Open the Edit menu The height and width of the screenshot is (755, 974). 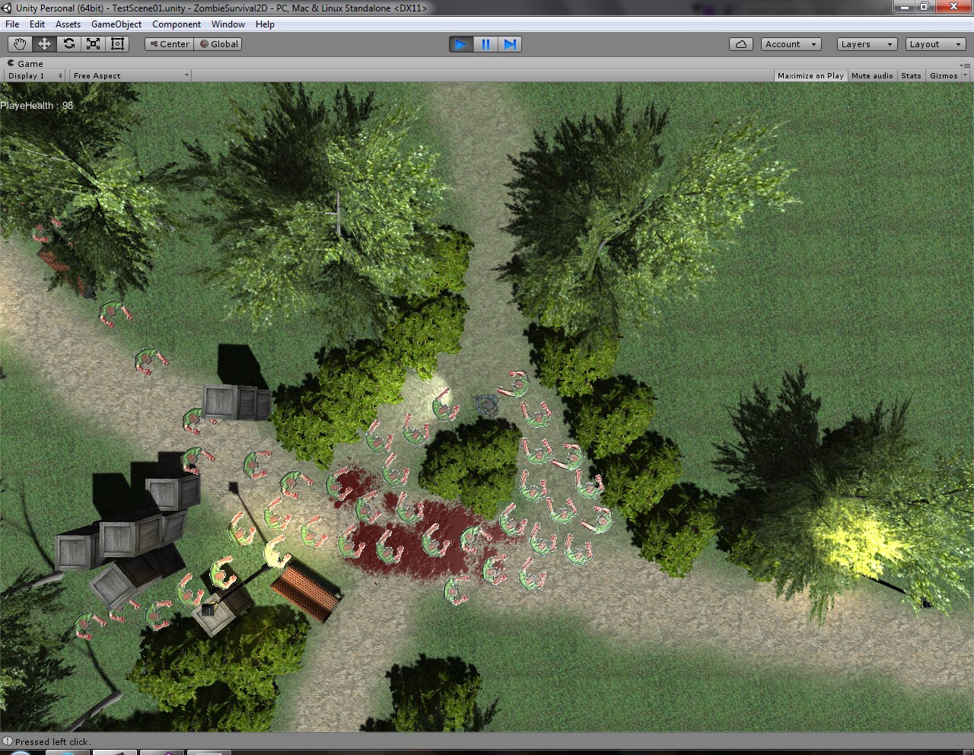(x=37, y=24)
